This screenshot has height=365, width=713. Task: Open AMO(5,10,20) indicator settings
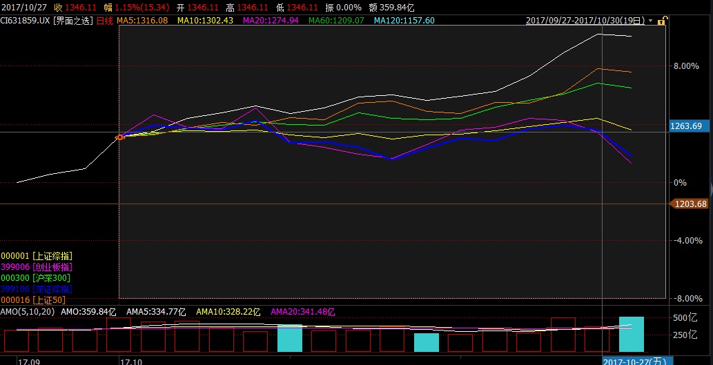26,312
